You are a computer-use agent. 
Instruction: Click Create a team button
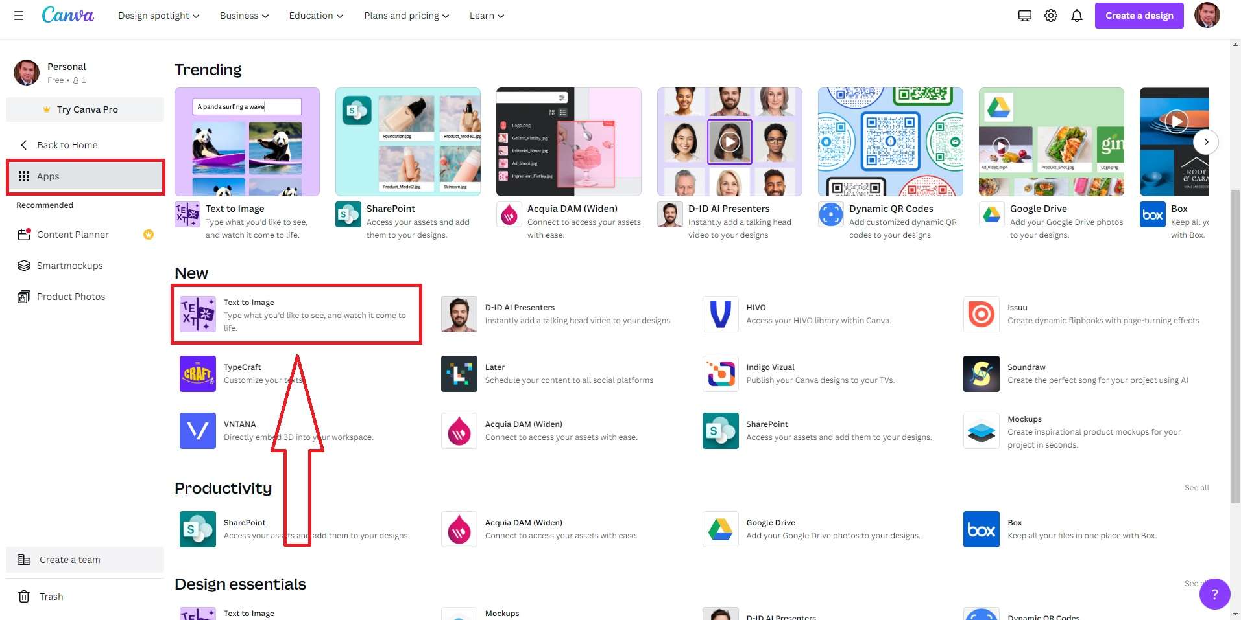pyautogui.click(x=85, y=560)
